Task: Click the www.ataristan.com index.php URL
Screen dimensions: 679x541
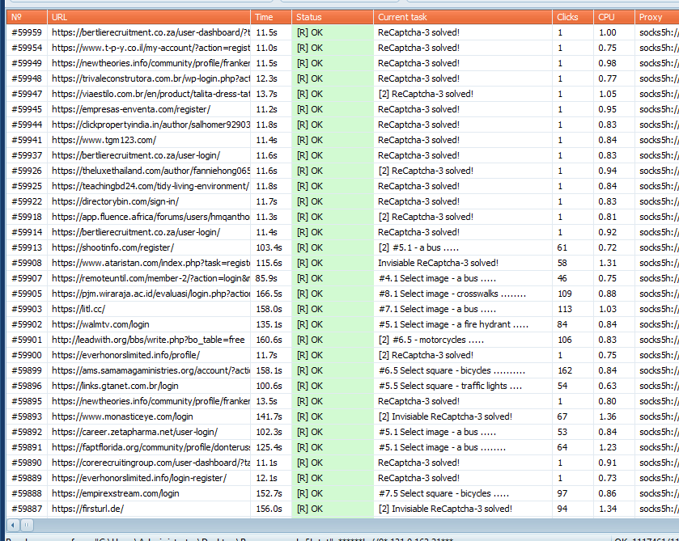Action: (151, 263)
